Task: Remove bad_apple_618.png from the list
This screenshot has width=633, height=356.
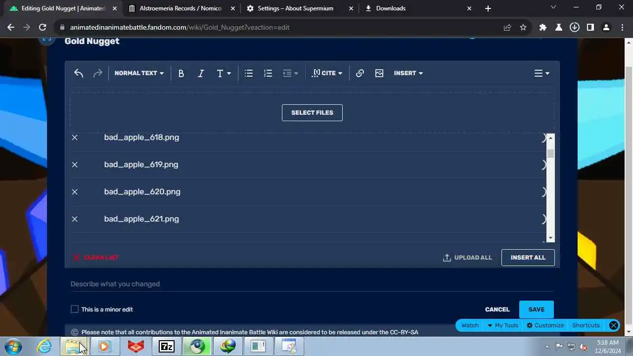Action: (x=75, y=137)
